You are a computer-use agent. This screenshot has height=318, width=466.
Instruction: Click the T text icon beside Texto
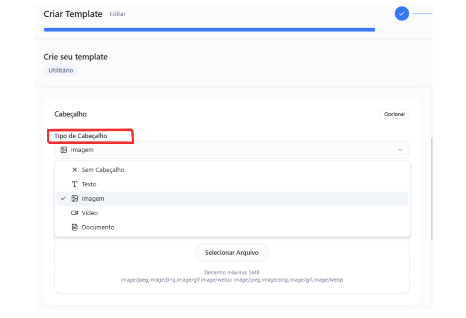coord(75,184)
